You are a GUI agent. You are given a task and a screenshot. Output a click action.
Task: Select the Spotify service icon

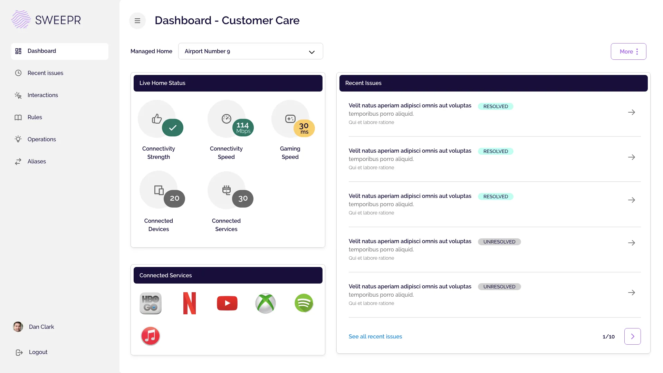point(304,303)
